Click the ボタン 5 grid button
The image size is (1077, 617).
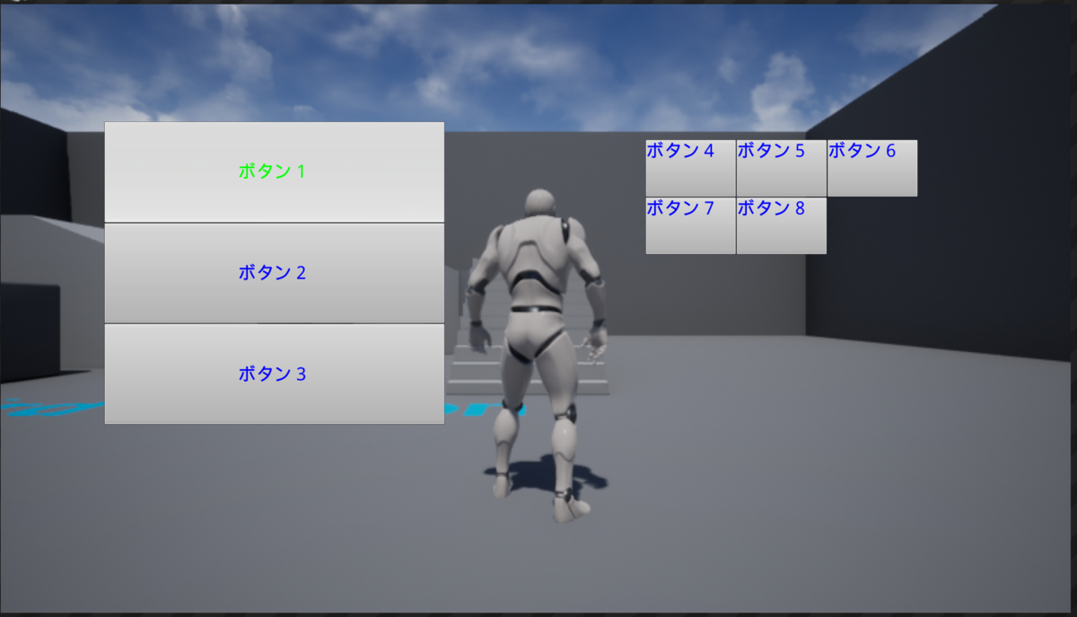[782, 168]
